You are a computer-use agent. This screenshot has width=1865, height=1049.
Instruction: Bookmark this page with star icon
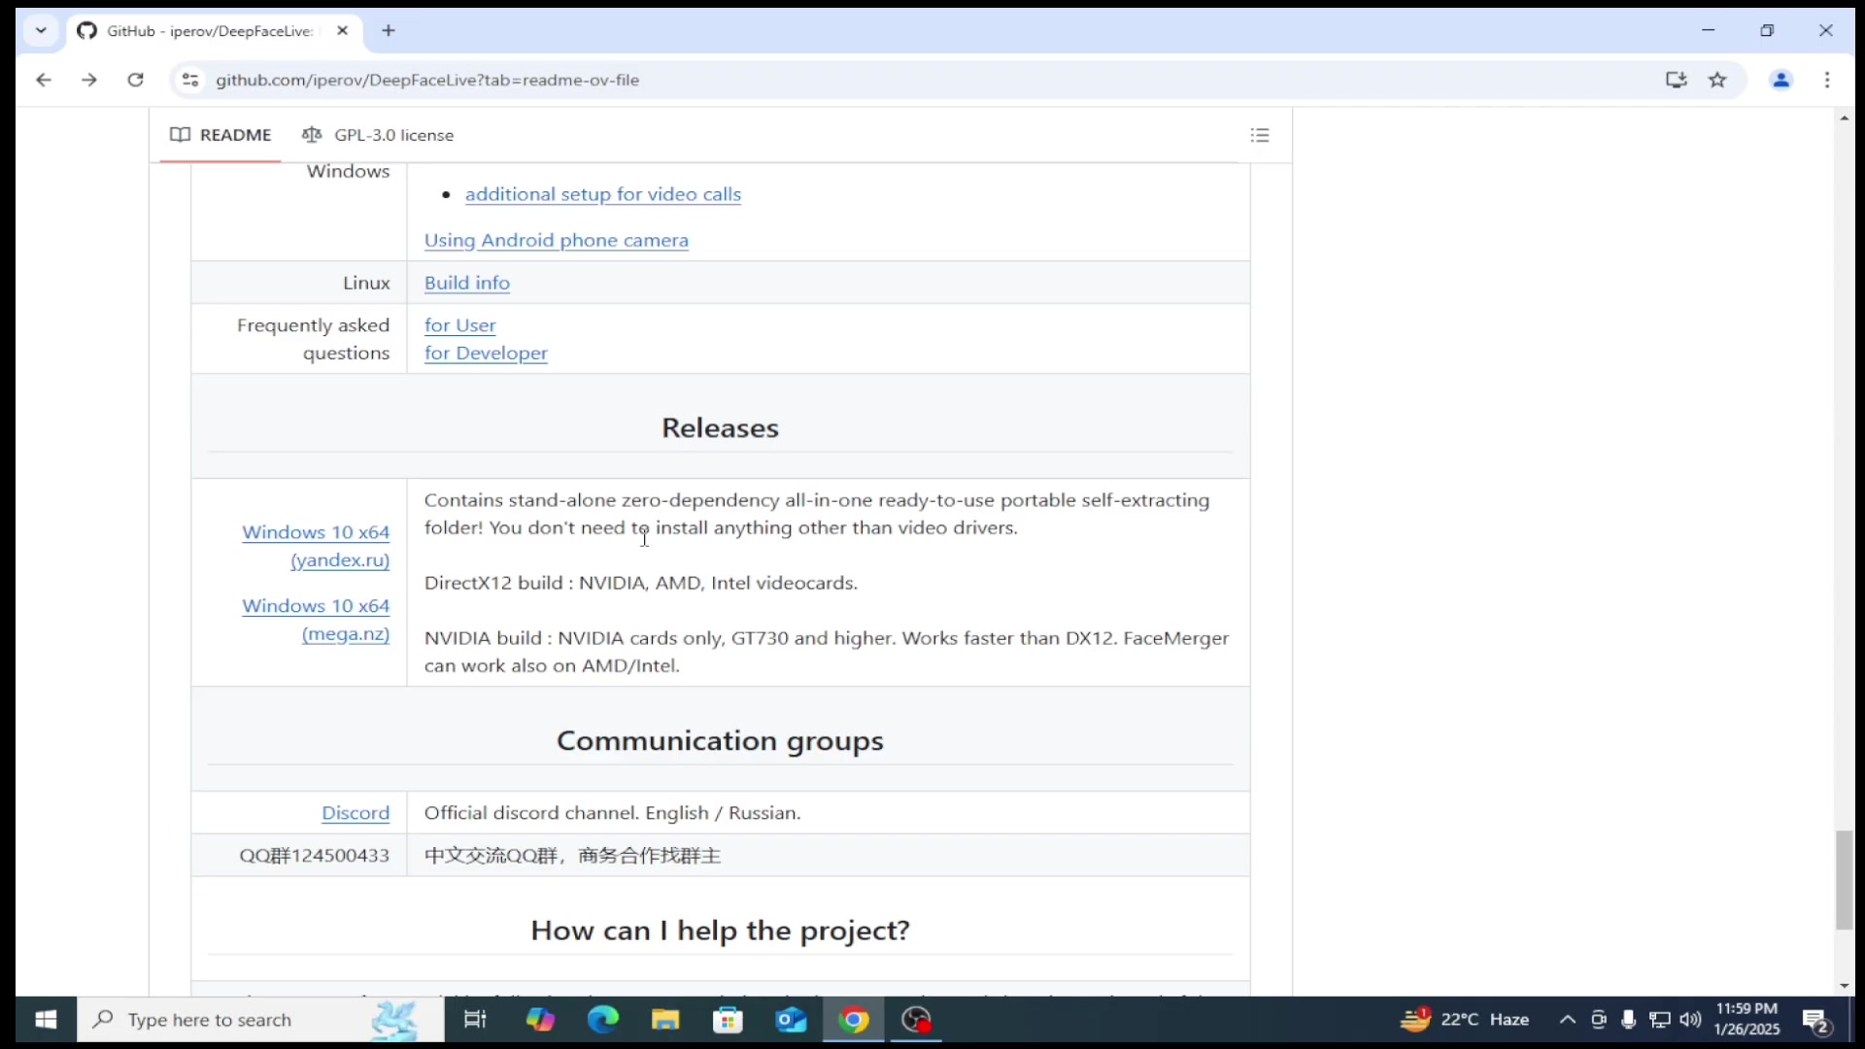coord(1717,80)
